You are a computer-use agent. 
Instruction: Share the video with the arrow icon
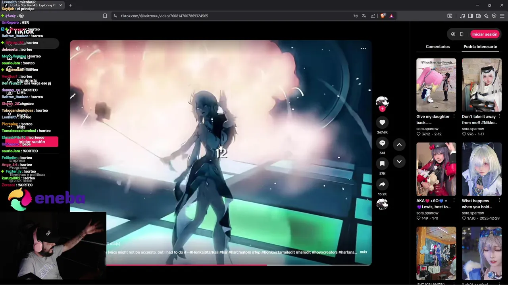click(x=382, y=184)
